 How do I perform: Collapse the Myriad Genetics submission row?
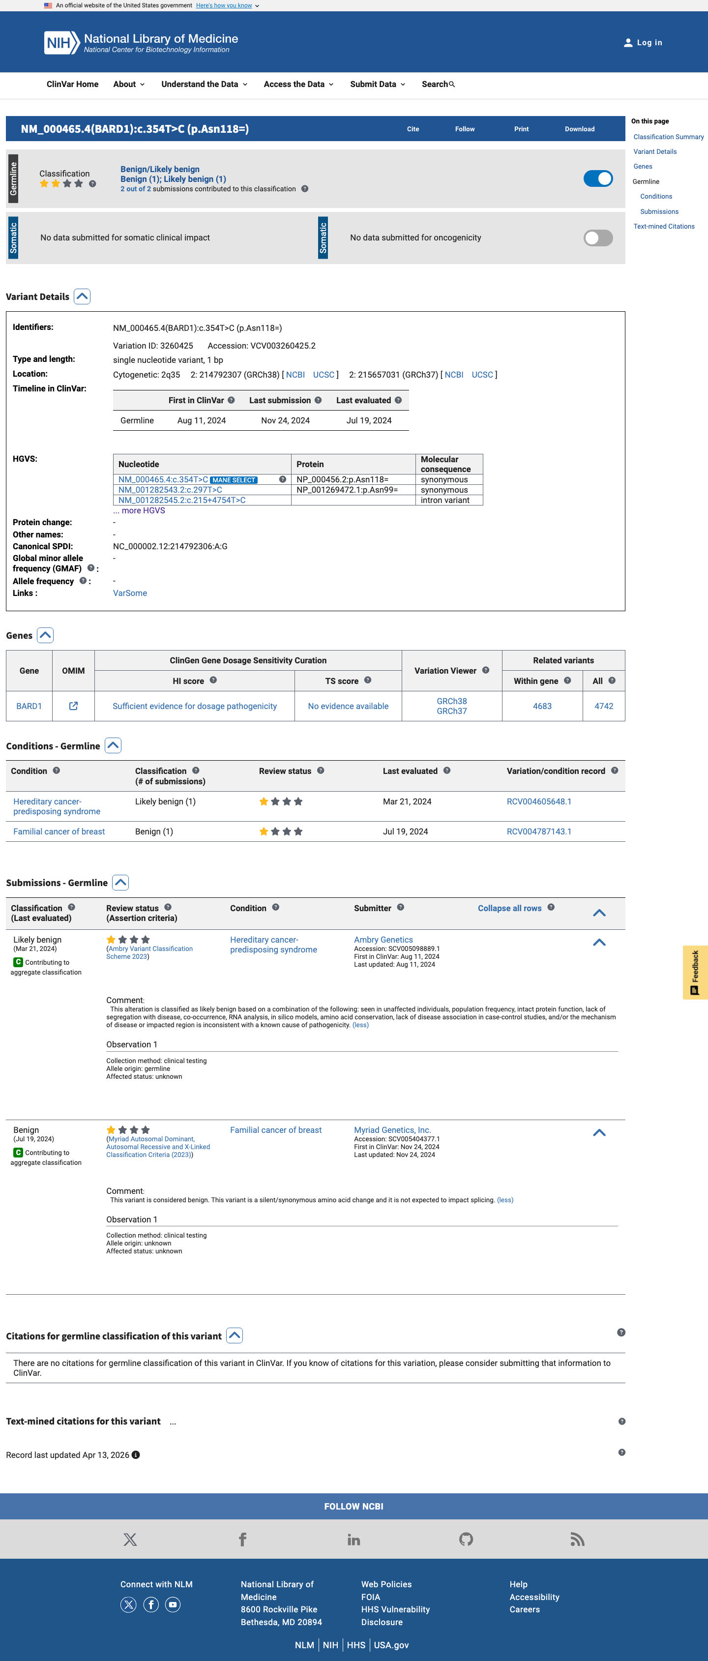599,1133
